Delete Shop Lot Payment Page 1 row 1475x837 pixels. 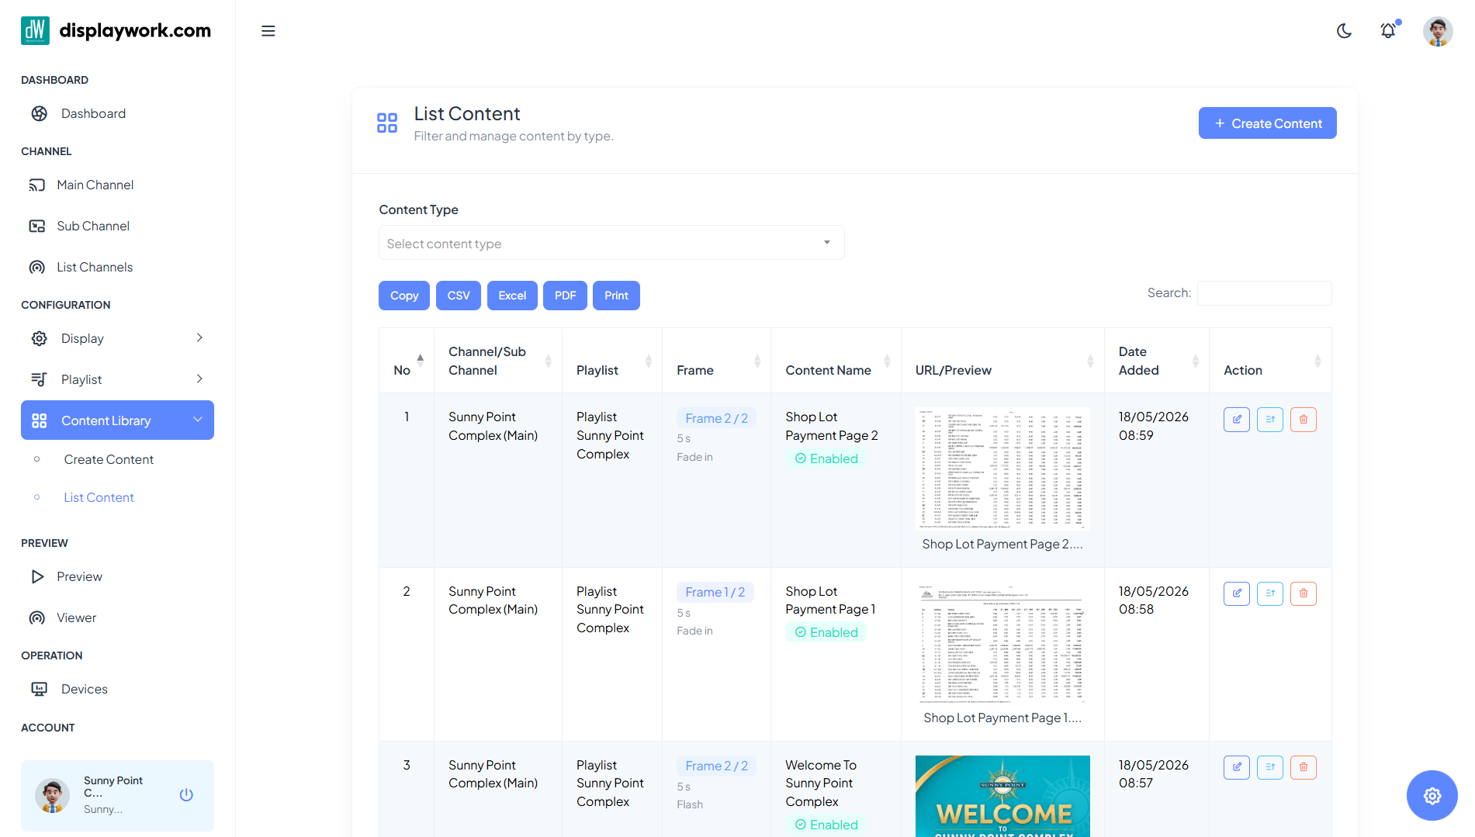pos(1304,593)
